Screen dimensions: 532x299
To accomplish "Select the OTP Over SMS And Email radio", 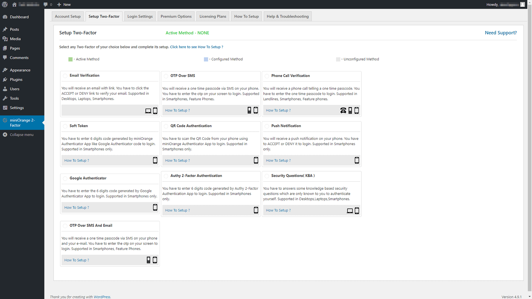I will click(65, 226).
